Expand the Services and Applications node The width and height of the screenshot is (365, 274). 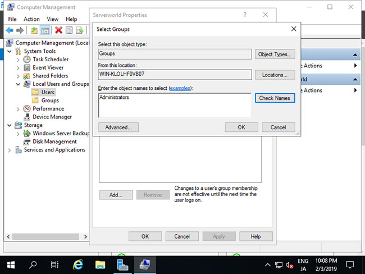tap(10, 150)
